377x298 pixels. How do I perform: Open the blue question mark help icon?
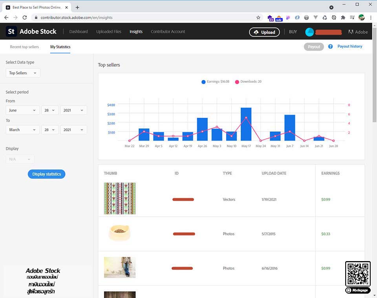pyautogui.click(x=330, y=46)
